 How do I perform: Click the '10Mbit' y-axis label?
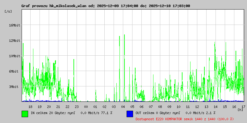(x=14, y=56)
